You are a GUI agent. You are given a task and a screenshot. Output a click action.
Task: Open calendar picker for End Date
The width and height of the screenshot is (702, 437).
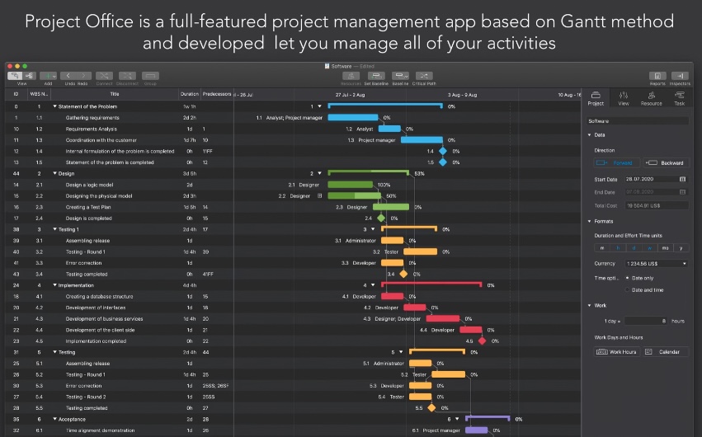pos(682,192)
